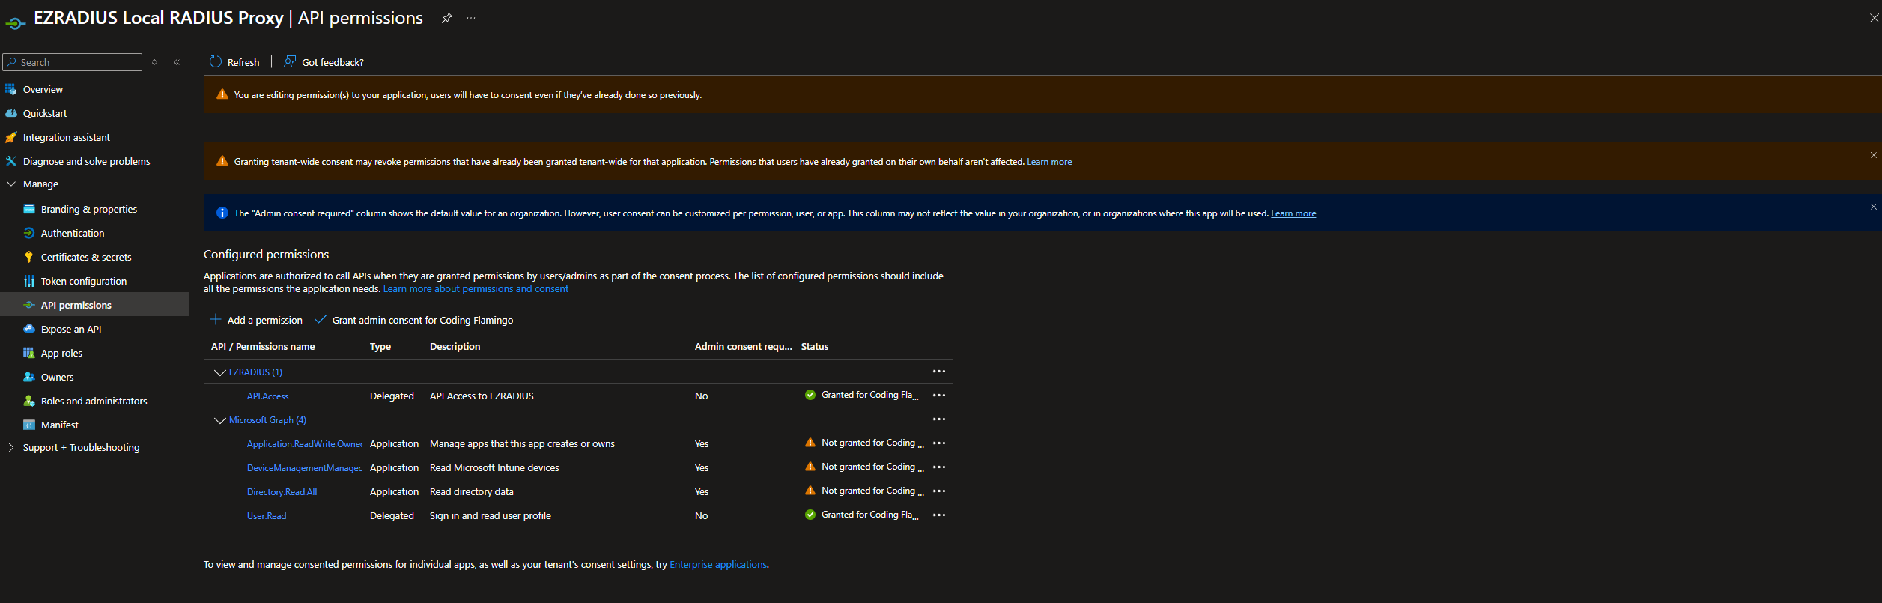
Task: Collapse the EZRADIUS (1) permissions group
Action: [219, 372]
